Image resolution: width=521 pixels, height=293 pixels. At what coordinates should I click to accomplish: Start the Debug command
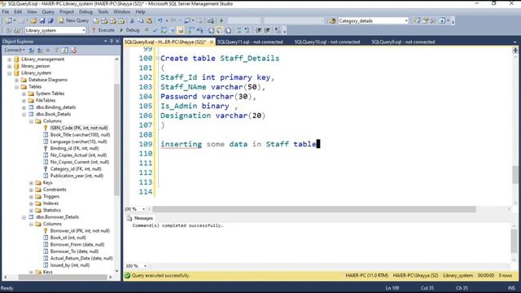pyautogui.click(x=129, y=30)
